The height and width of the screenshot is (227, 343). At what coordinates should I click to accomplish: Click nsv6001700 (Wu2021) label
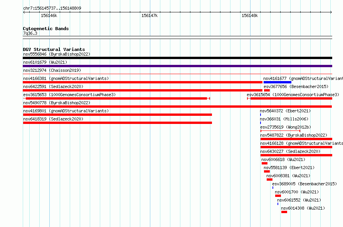297,192
